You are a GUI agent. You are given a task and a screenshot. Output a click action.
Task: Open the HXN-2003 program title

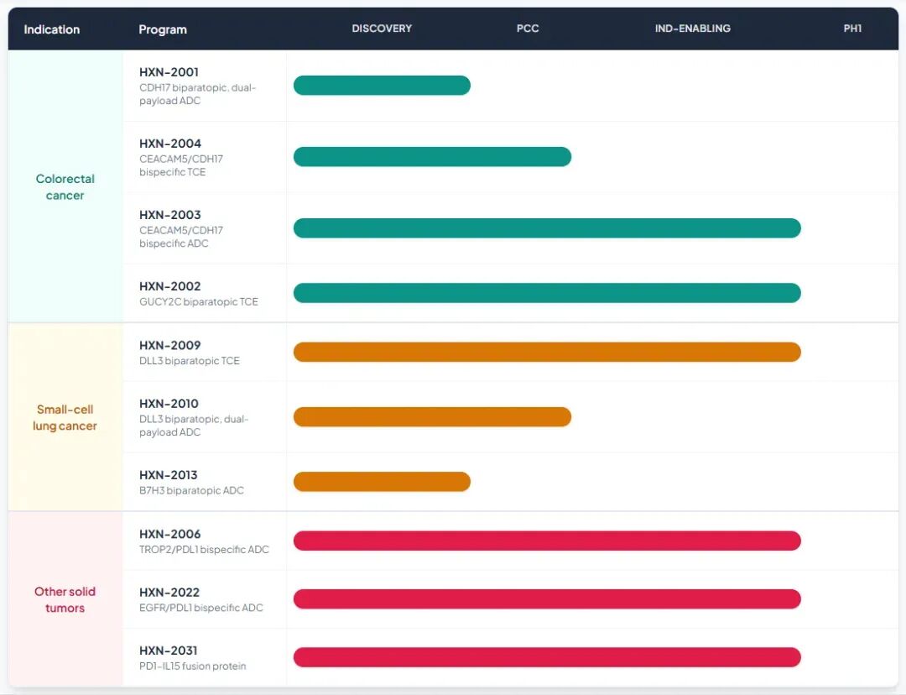[170, 215]
